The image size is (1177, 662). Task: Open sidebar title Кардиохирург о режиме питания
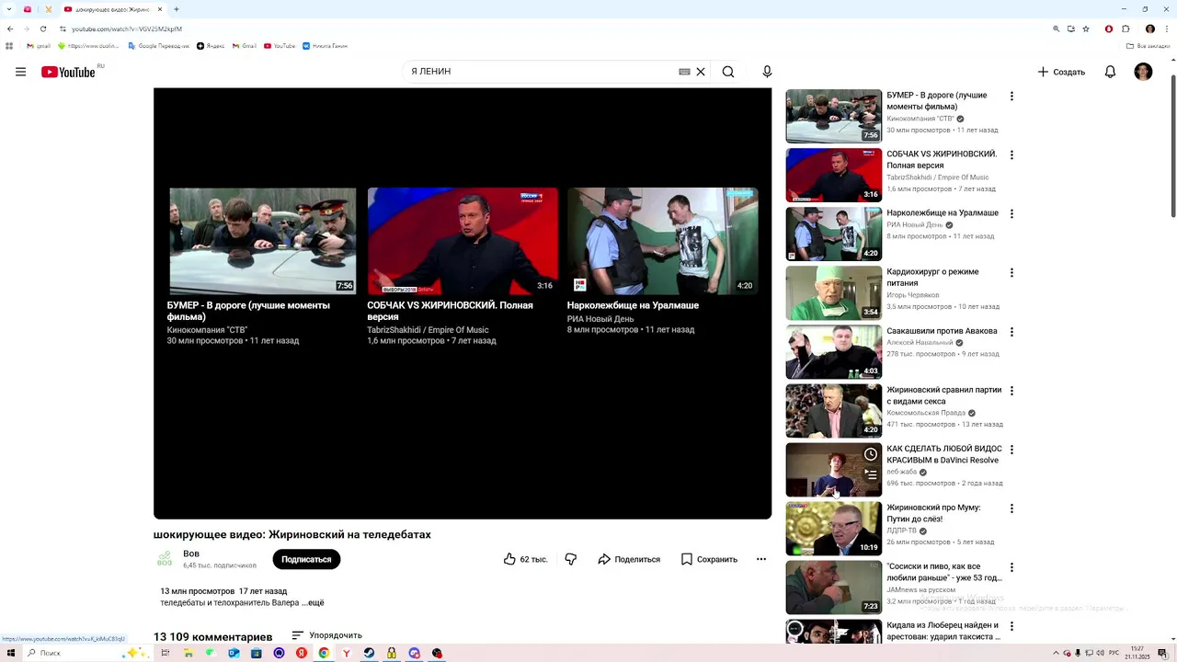click(x=932, y=278)
